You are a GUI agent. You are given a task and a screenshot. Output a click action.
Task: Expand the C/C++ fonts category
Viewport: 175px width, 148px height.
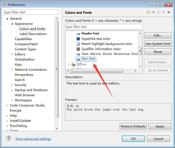69,64
